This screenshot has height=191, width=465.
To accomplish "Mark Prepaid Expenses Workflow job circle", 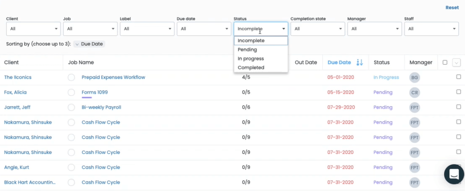I will pyautogui.click(x=71, y=77).
